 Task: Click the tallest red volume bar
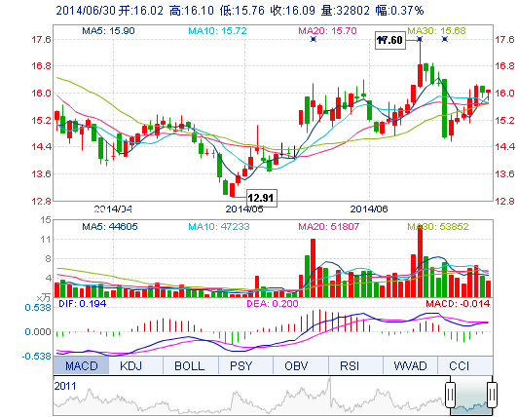(x=420, y=261)
